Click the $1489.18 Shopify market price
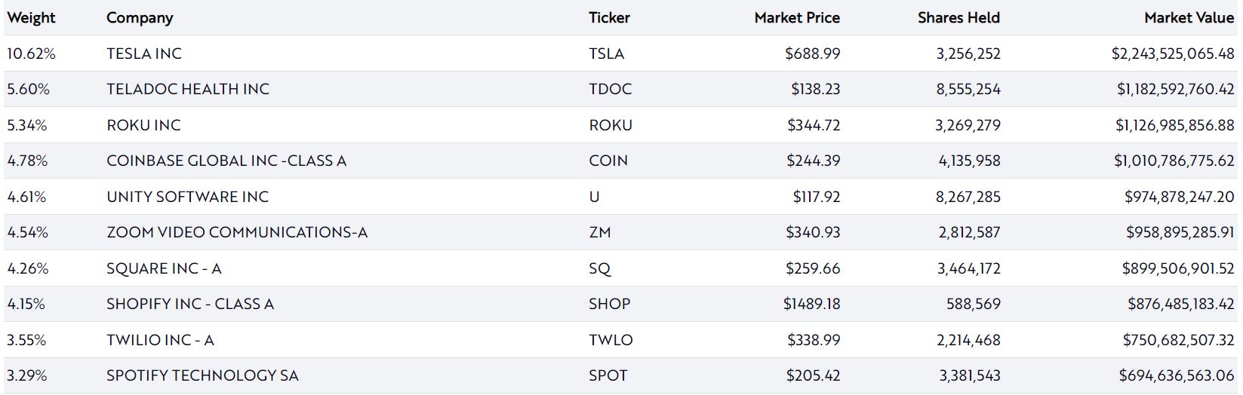Image resolution: width=1243 pixels, height=395 pixels. pyautogui.click(x=811, y=304)
